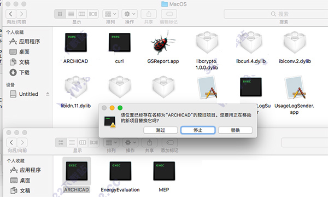Select the libiconv.2.dylib file
The height and width of the screenshot is (197, 328).
click(295, 43)
